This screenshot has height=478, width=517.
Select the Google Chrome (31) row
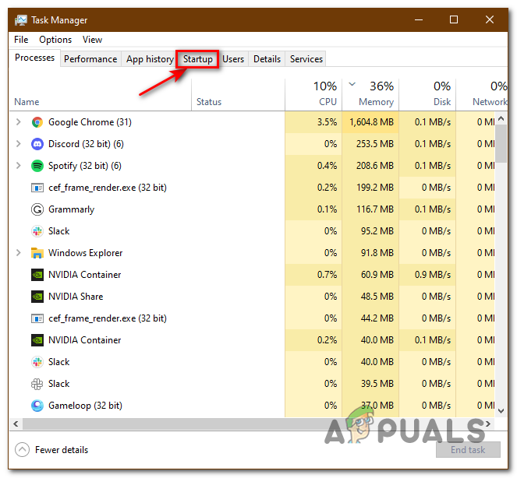click(252, 122)
